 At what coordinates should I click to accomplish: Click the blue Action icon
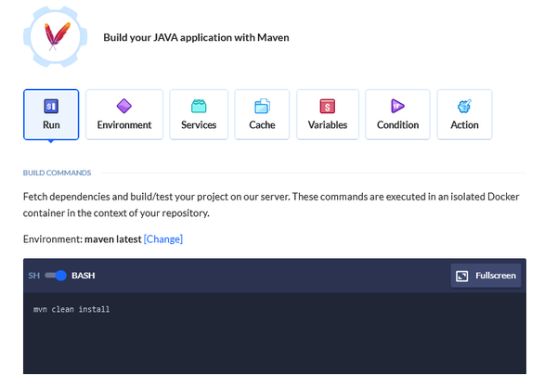(464, 106)
